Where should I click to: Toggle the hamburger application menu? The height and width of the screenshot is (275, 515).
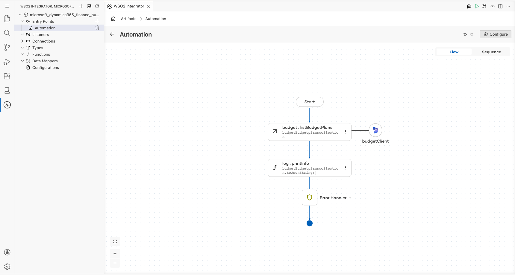click(x=7, y=6)
